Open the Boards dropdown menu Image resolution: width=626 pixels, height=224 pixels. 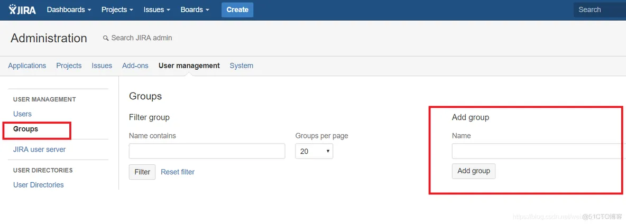195,10
